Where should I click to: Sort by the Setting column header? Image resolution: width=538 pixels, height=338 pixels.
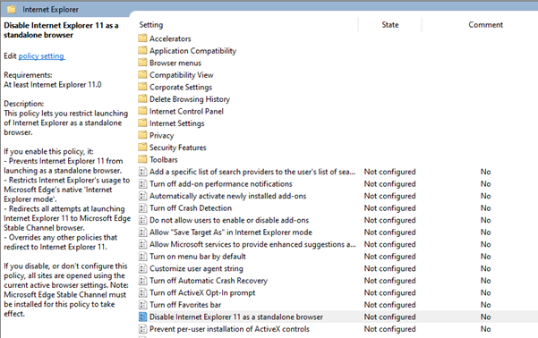click(151, 25)
